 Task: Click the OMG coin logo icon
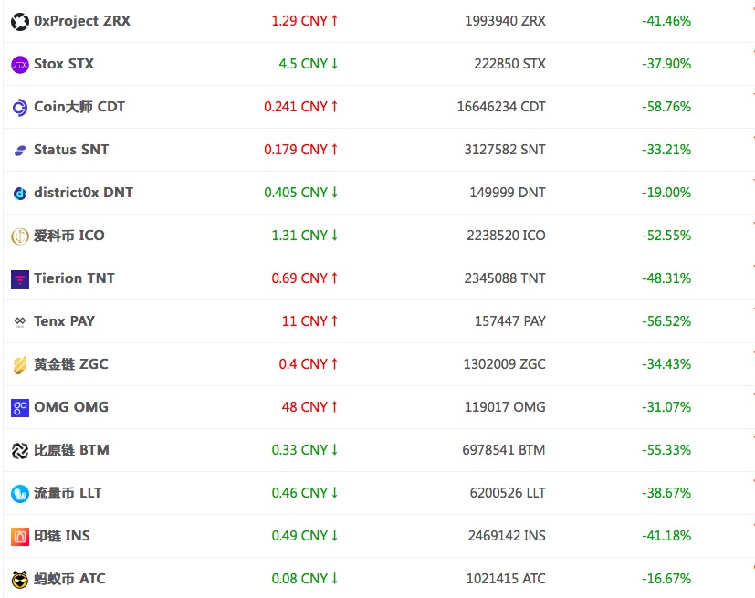coord(20,407)
